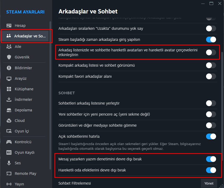Viewport: 224px width, 188px height.
Task: Click the Bildirimler notification icon
Action: click(x=9, y=68)
